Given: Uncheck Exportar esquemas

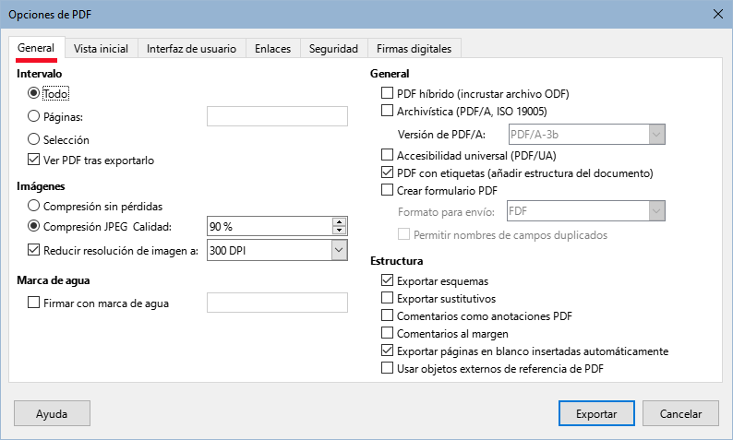Looking at the screenshot, I should tap(387, 280).
